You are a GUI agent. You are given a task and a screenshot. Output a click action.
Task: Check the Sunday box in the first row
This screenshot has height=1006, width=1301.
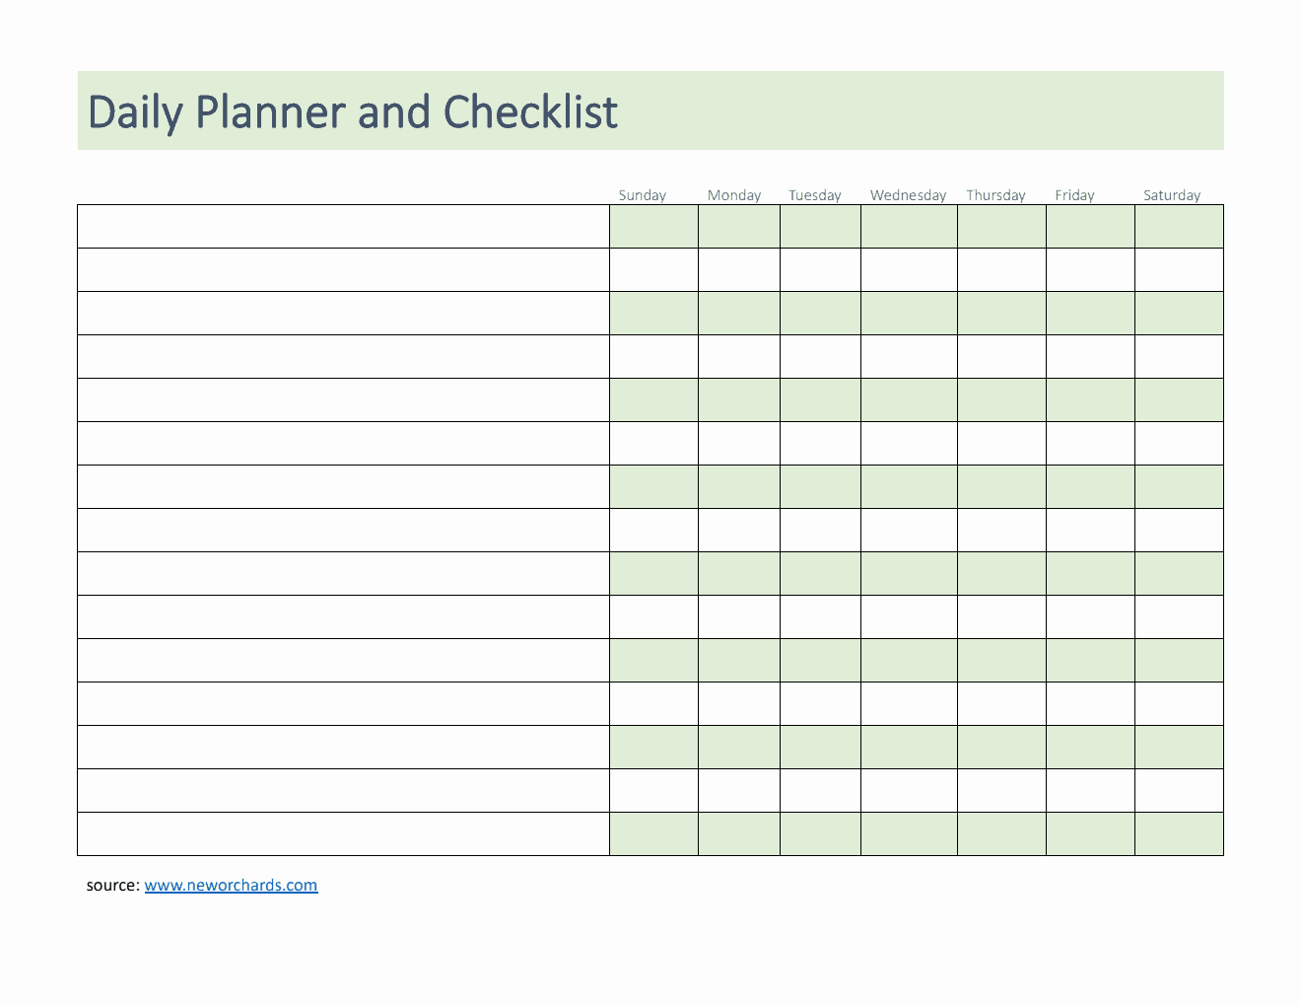[x=653, y=227]
